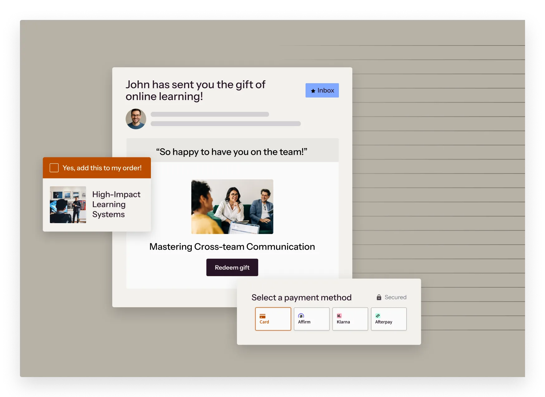Select the Klarna payment option

click(x=350, y=319)
